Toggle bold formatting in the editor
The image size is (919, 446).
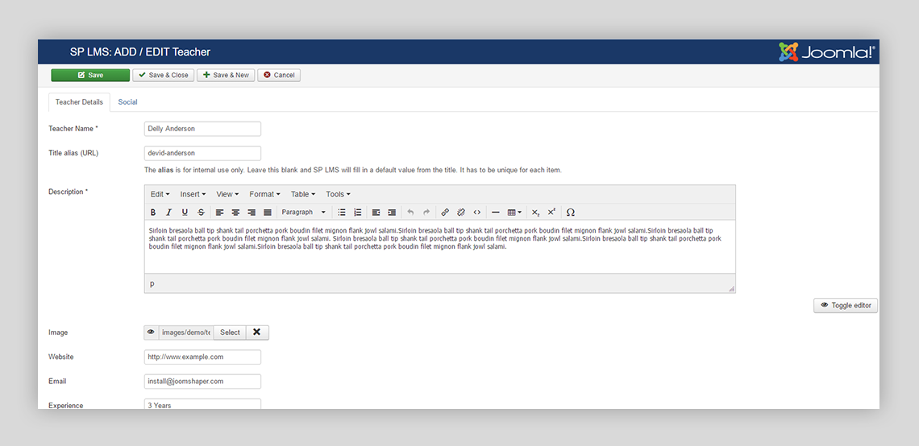(153, 213)
